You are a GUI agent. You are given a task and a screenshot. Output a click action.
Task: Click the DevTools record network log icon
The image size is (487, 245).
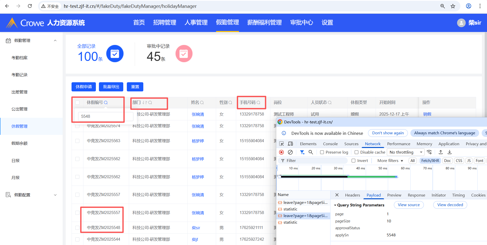point(281,152)
